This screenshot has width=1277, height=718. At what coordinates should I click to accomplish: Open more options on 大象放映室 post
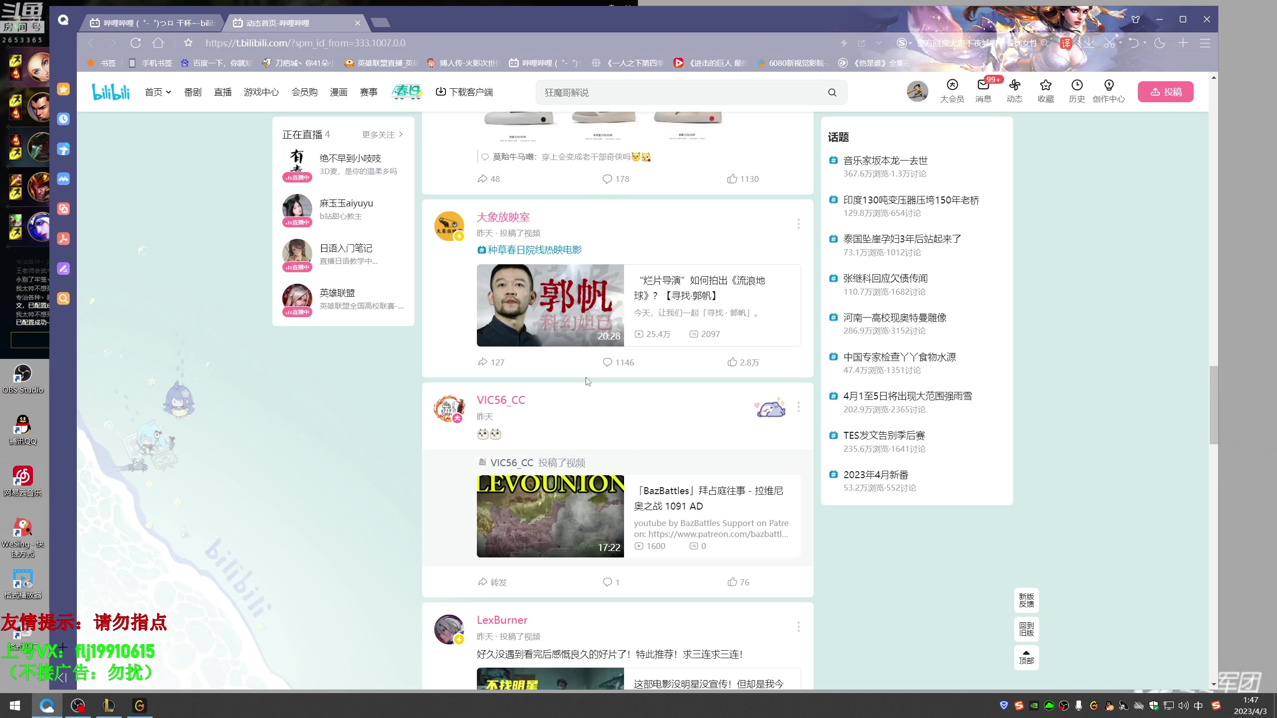point(798,224)
